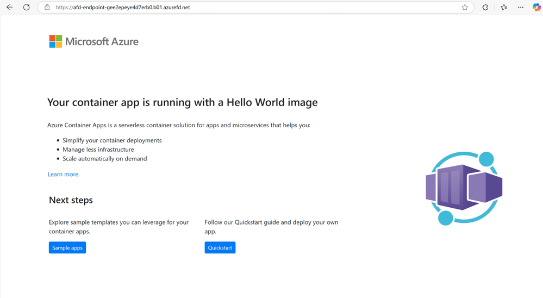Click the four-color Microsoft squares logo
This screenshot has height=298, width=543.
click(55, 41)
